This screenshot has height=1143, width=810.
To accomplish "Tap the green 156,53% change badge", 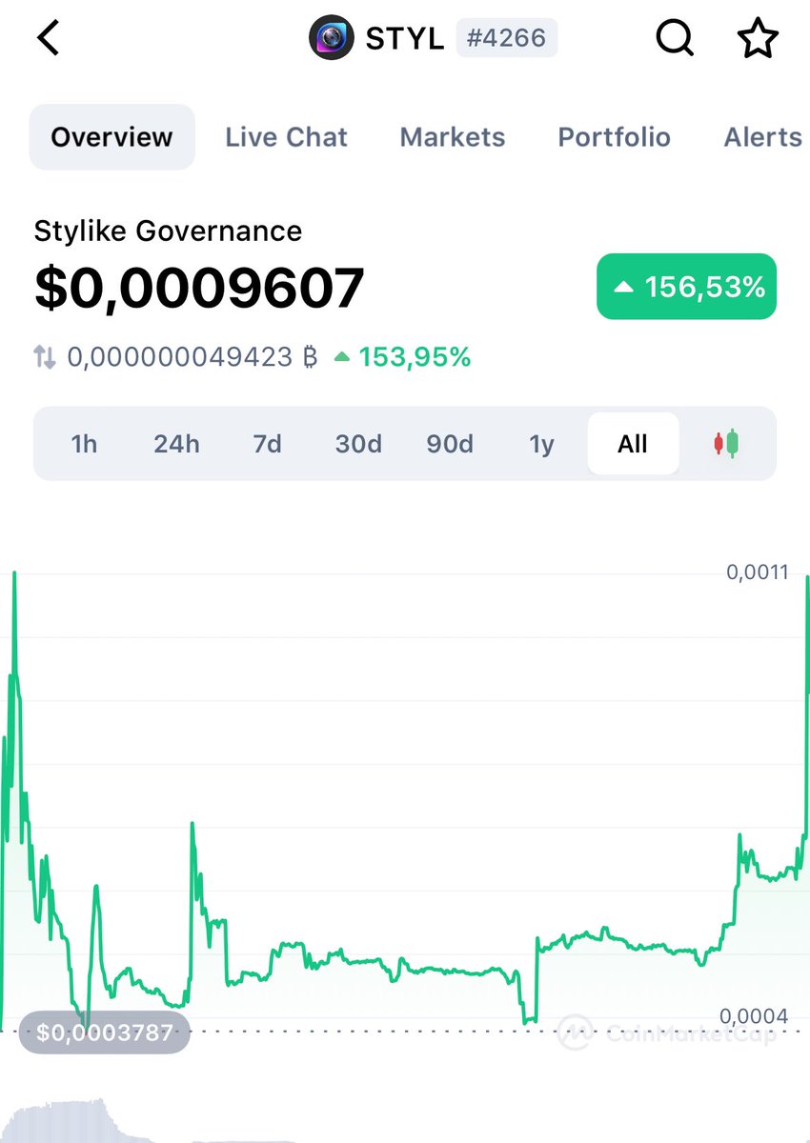I will point(686,287).
